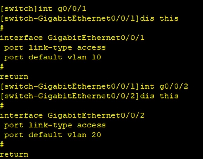This screenshot has width=203, height=159.
Task: Click "port link-type access" under GigabitEthernet0/0/2
Action: pyautogui.click(x=55, y=125)
